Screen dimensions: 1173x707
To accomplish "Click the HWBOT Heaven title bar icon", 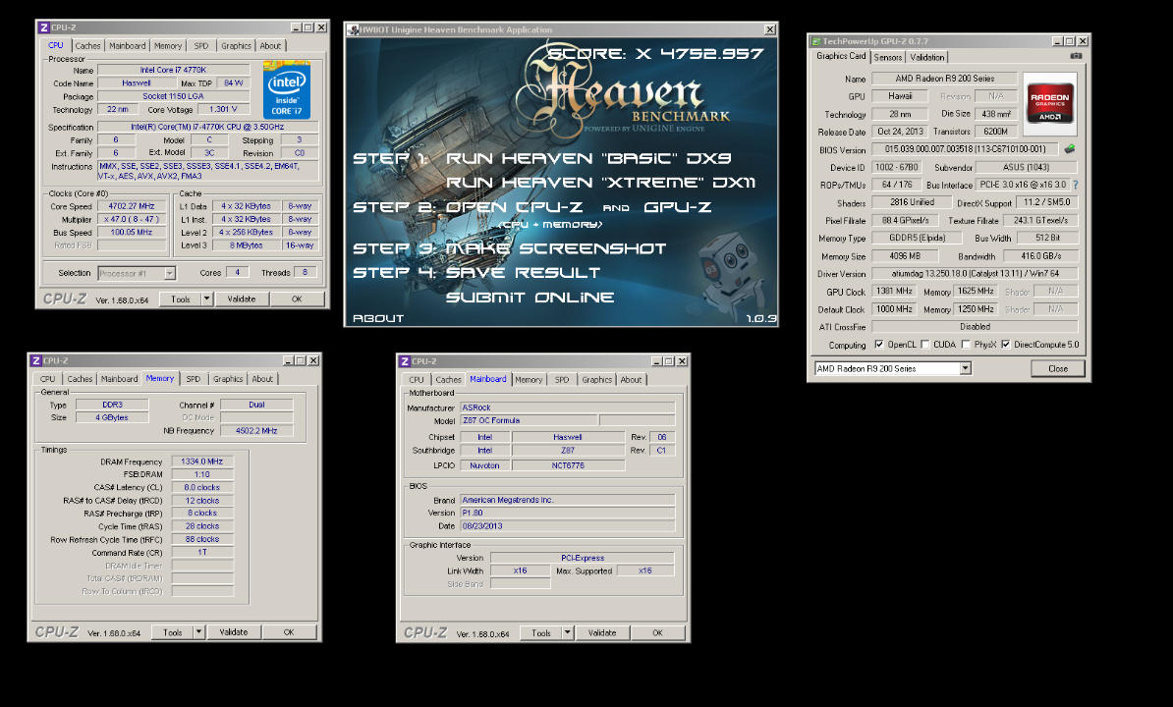I will [353, 29].
